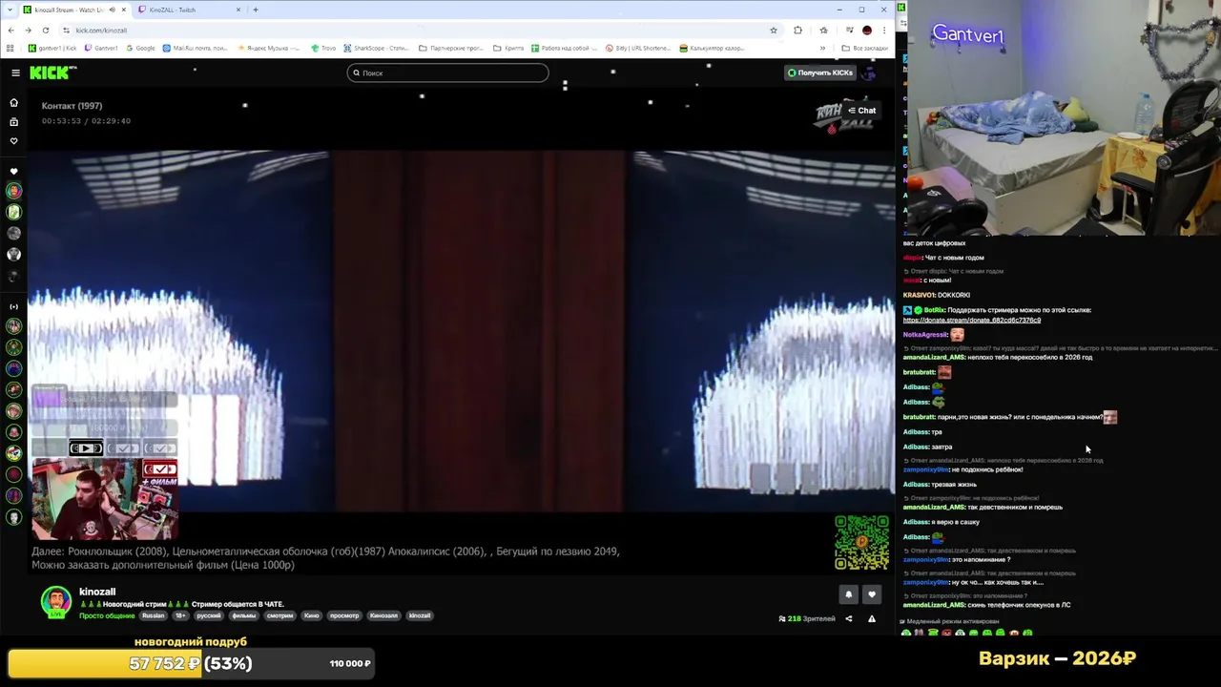Go to Kick Home via sidebar house icon
Viewport: 1221px width, 687px height.
click(x=13, y=102)
